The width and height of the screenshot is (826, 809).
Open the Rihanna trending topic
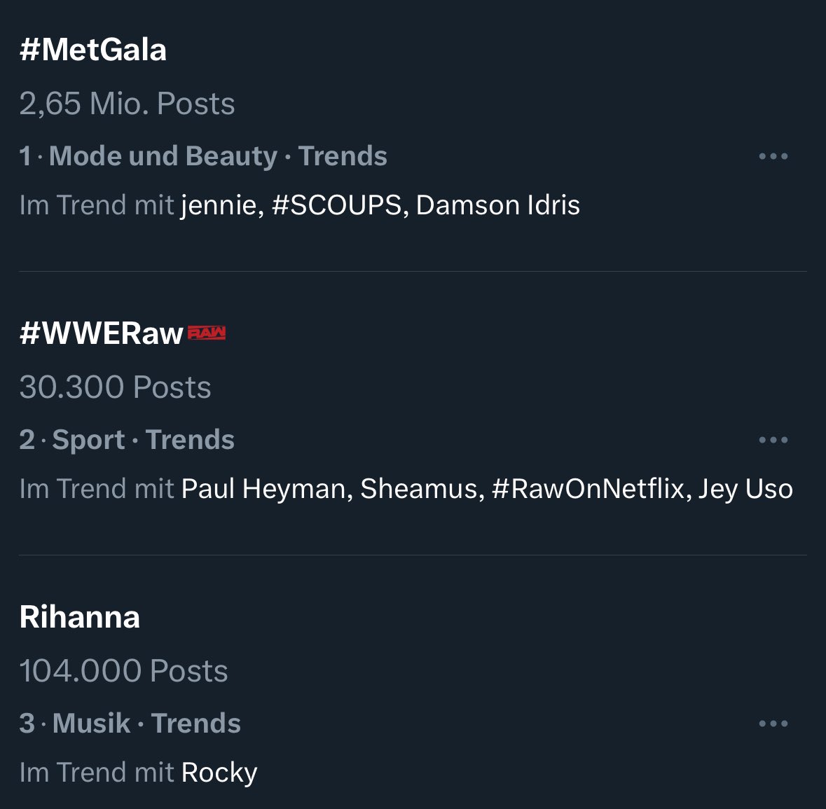80,617
